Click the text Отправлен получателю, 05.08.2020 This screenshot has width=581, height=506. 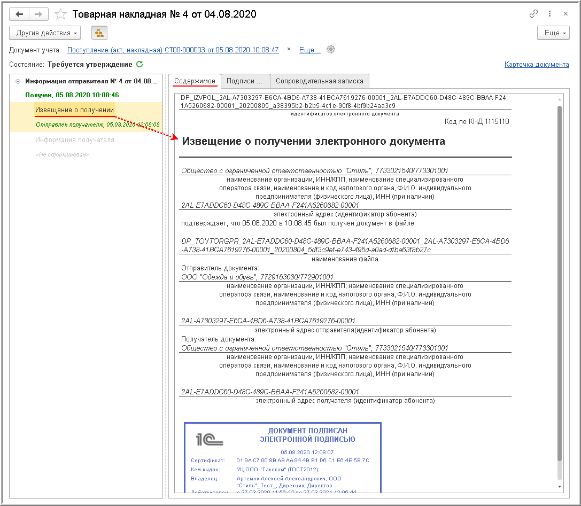tap(97, 125)
